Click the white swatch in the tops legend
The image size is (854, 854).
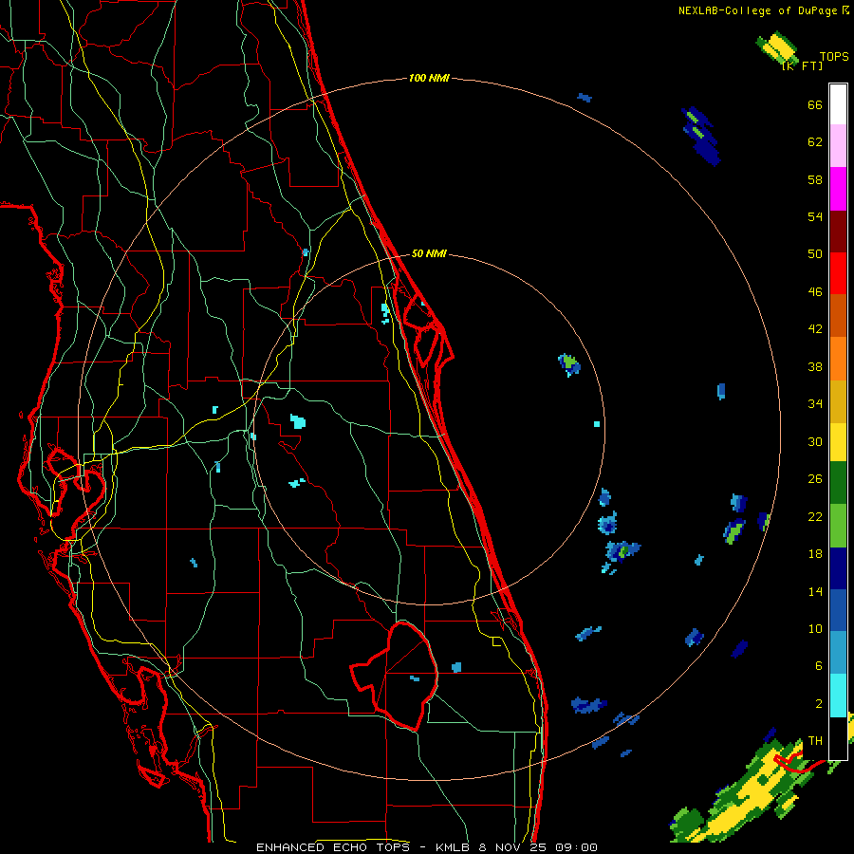tap(838, 104)
